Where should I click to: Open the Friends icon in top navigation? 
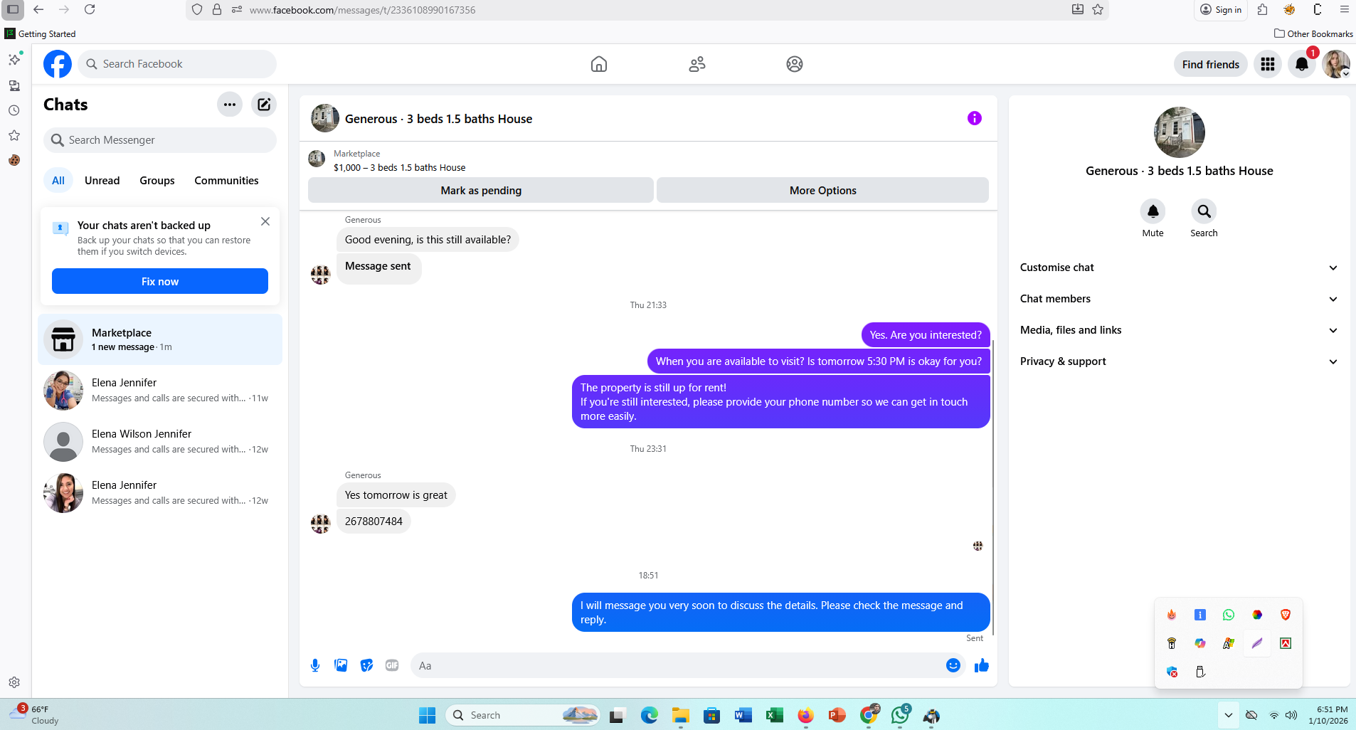697,64
